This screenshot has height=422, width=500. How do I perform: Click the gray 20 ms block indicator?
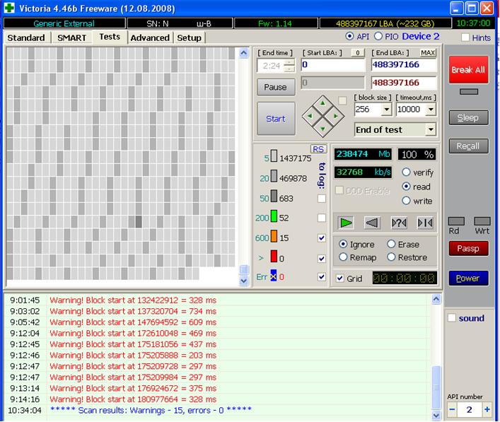click(x=274, y=176)
